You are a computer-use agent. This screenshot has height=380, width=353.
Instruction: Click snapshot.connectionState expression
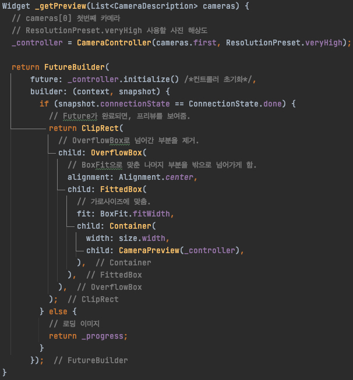point(114,104)
